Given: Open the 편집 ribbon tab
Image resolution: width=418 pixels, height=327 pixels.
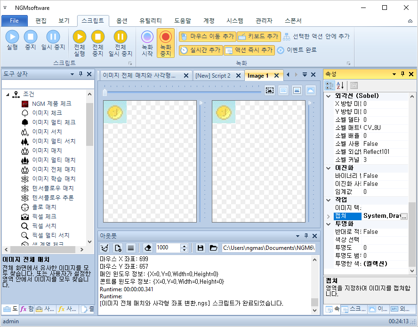Looking at the screenshot, I should (x=41, y=21).
